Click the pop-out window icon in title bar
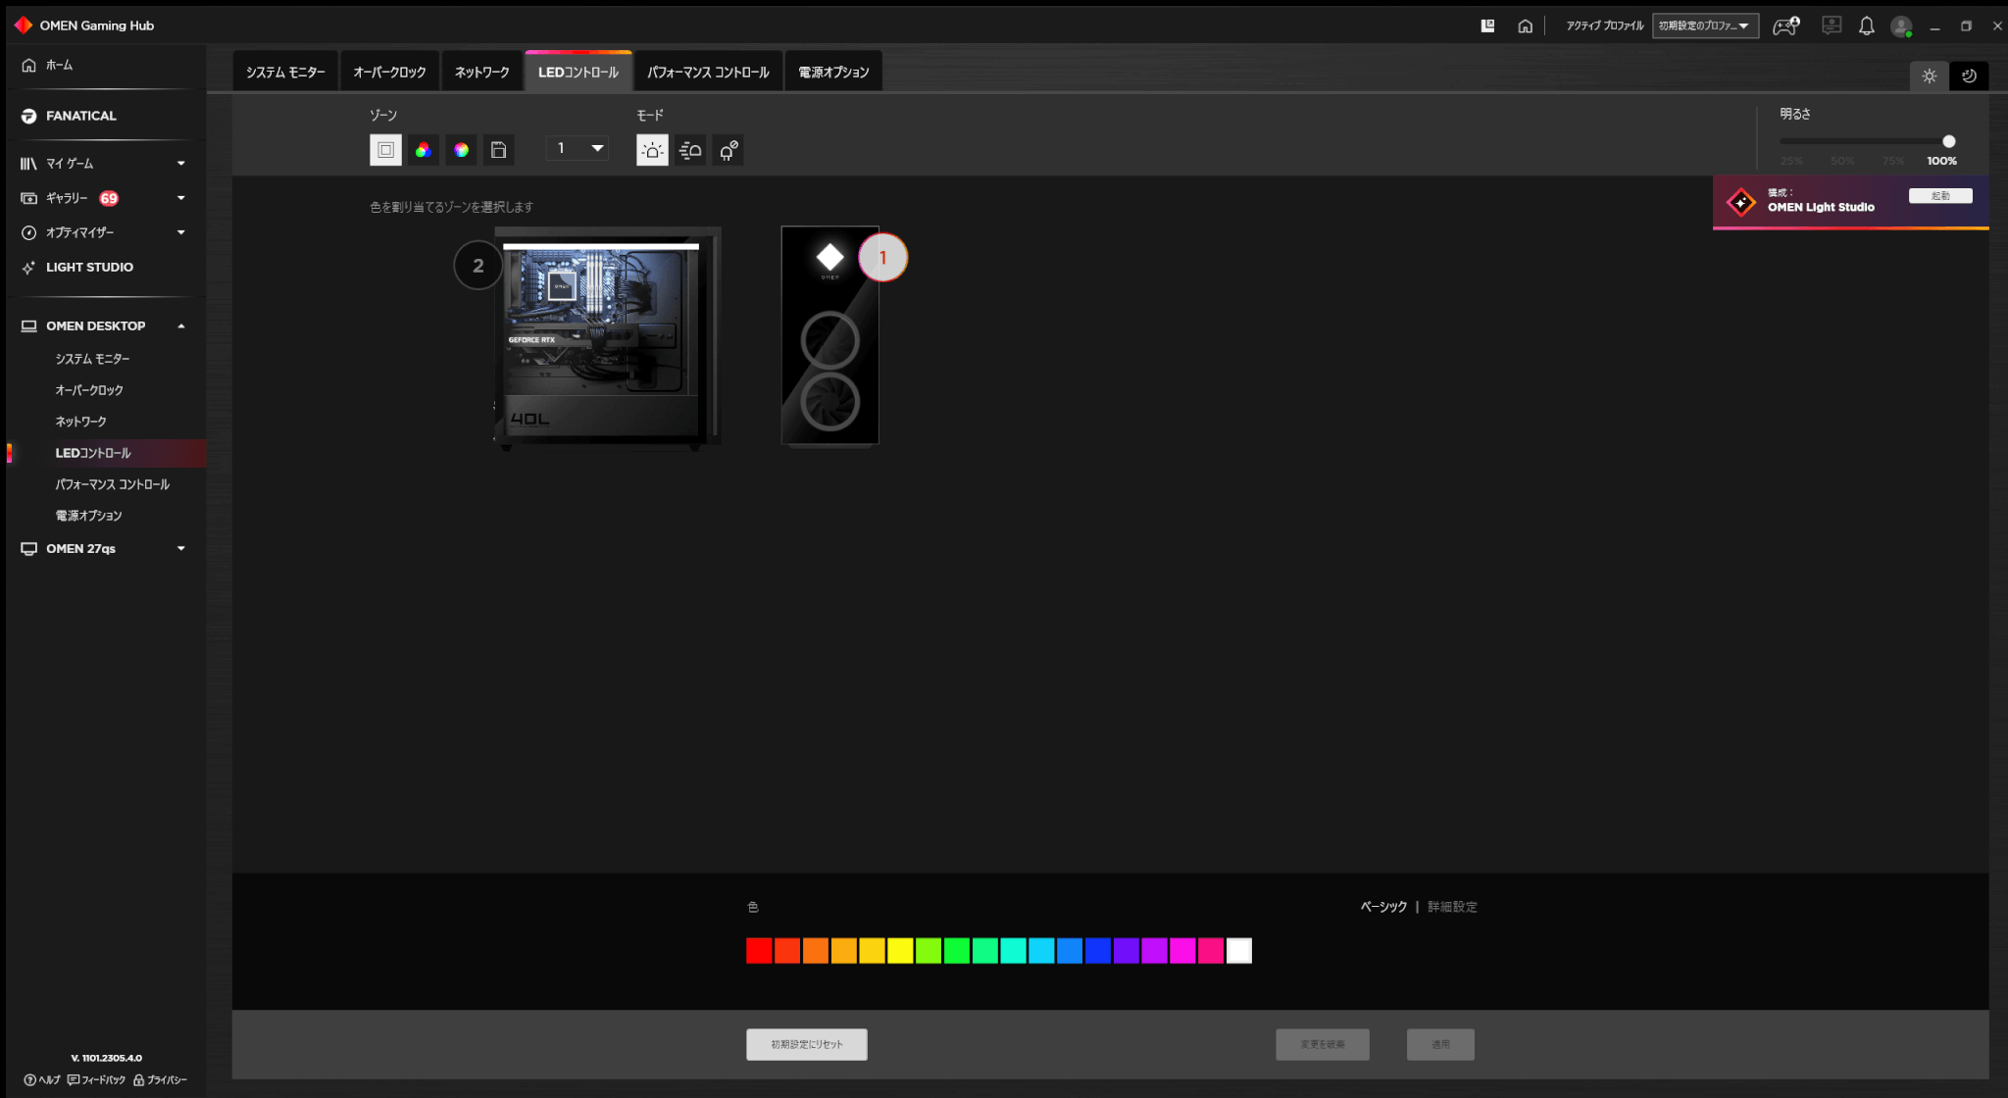Image resolution: width=2008 pixels, height=1098 pixels. (x=1487, y=25)
